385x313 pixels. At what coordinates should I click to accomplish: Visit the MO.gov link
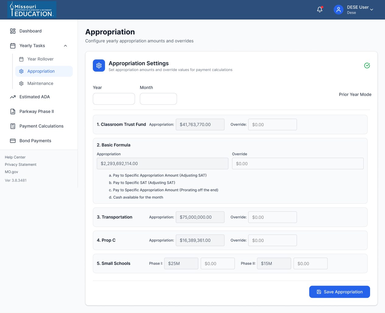[12, 172]
